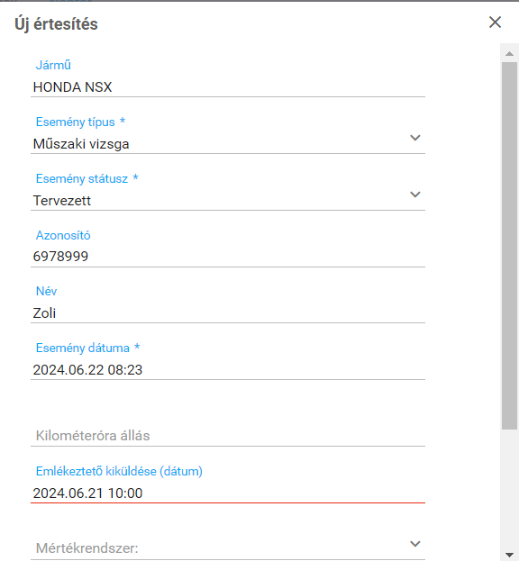The image size is (519, 561).
Task: Click the Azonosító label
Action: click(x=63, y=235)
